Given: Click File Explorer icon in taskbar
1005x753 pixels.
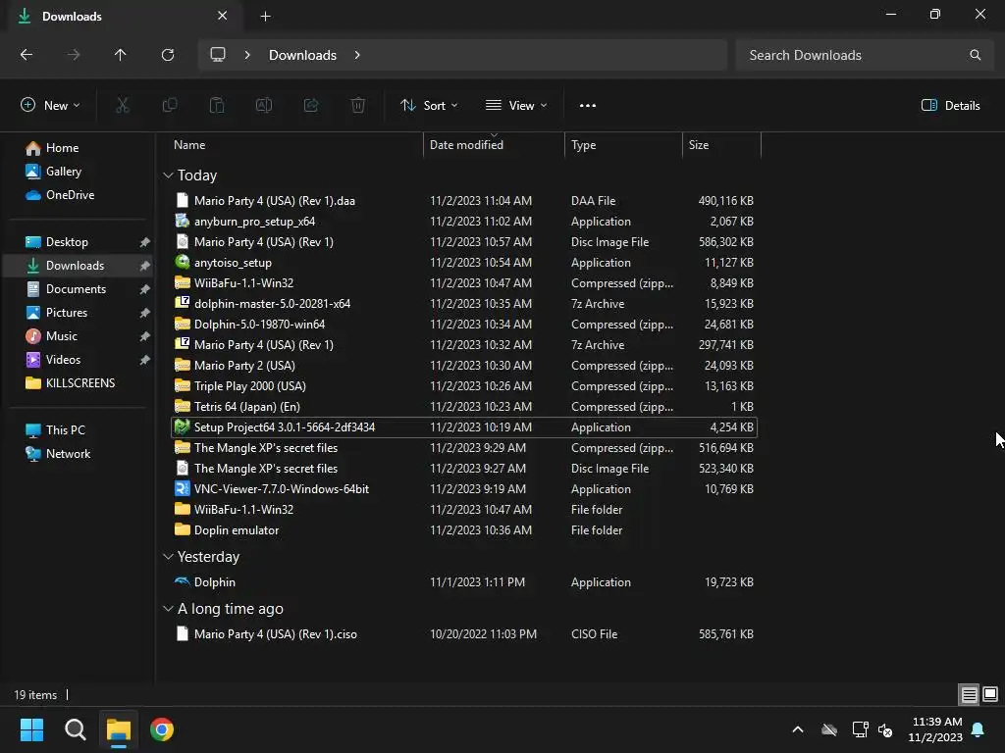Looking at the screenshot, I should [119, 729].
